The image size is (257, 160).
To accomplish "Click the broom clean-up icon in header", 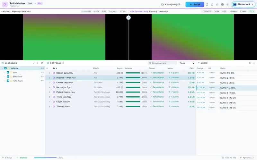I will [x=217, y=4].
